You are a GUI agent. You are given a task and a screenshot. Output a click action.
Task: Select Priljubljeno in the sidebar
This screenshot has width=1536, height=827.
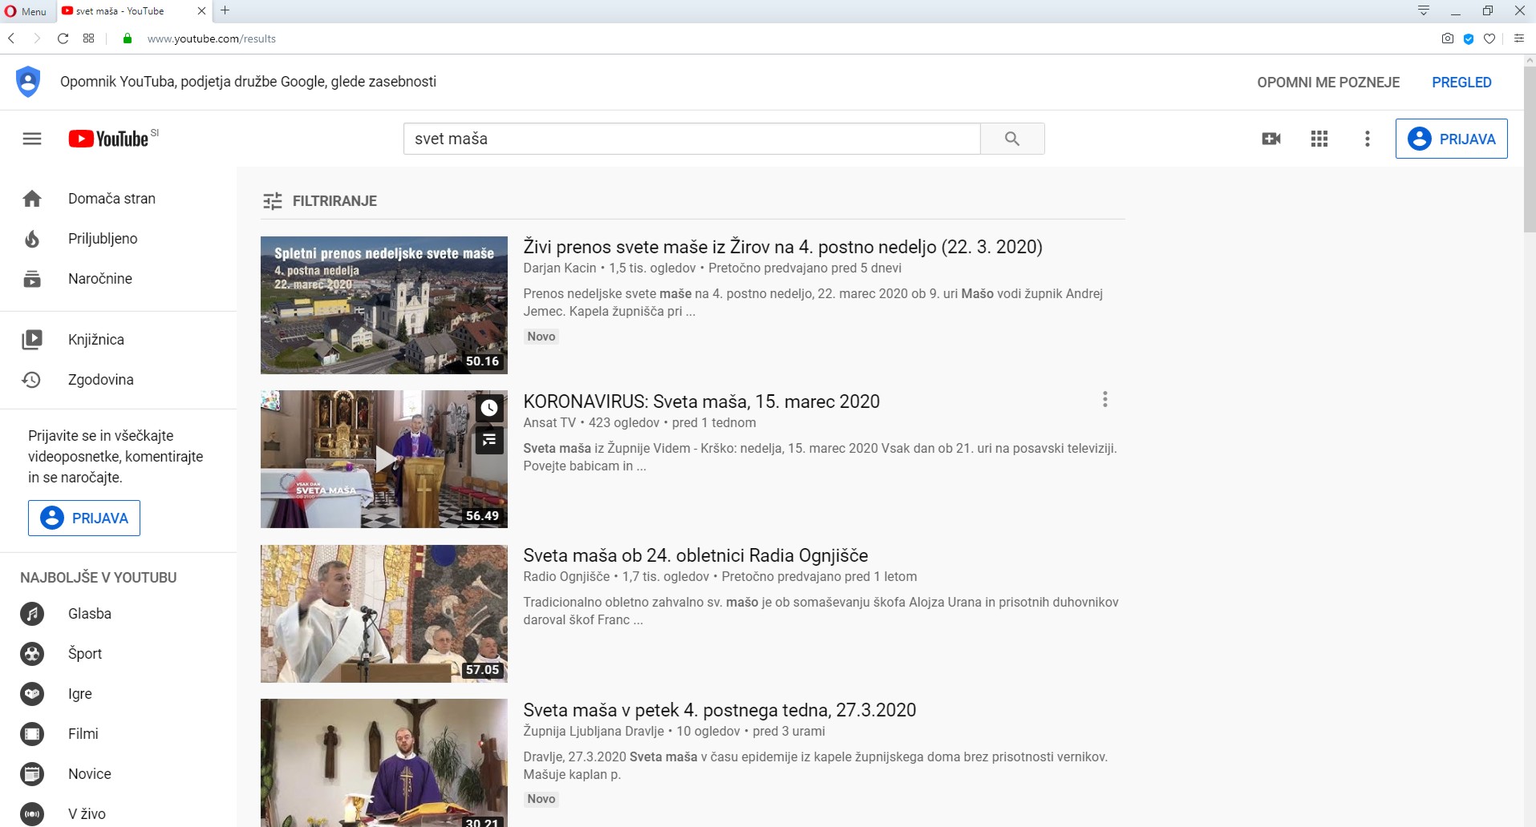point(102,239)
